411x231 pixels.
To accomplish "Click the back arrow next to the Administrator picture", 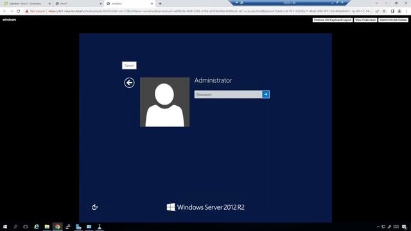I will point(129,83).
